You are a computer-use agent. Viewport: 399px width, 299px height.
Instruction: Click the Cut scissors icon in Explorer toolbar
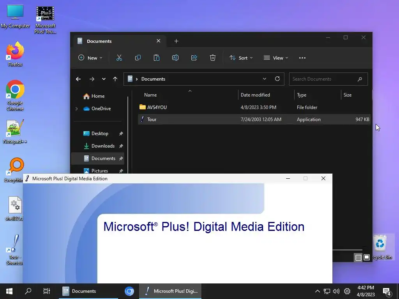(x=119, y=58)
